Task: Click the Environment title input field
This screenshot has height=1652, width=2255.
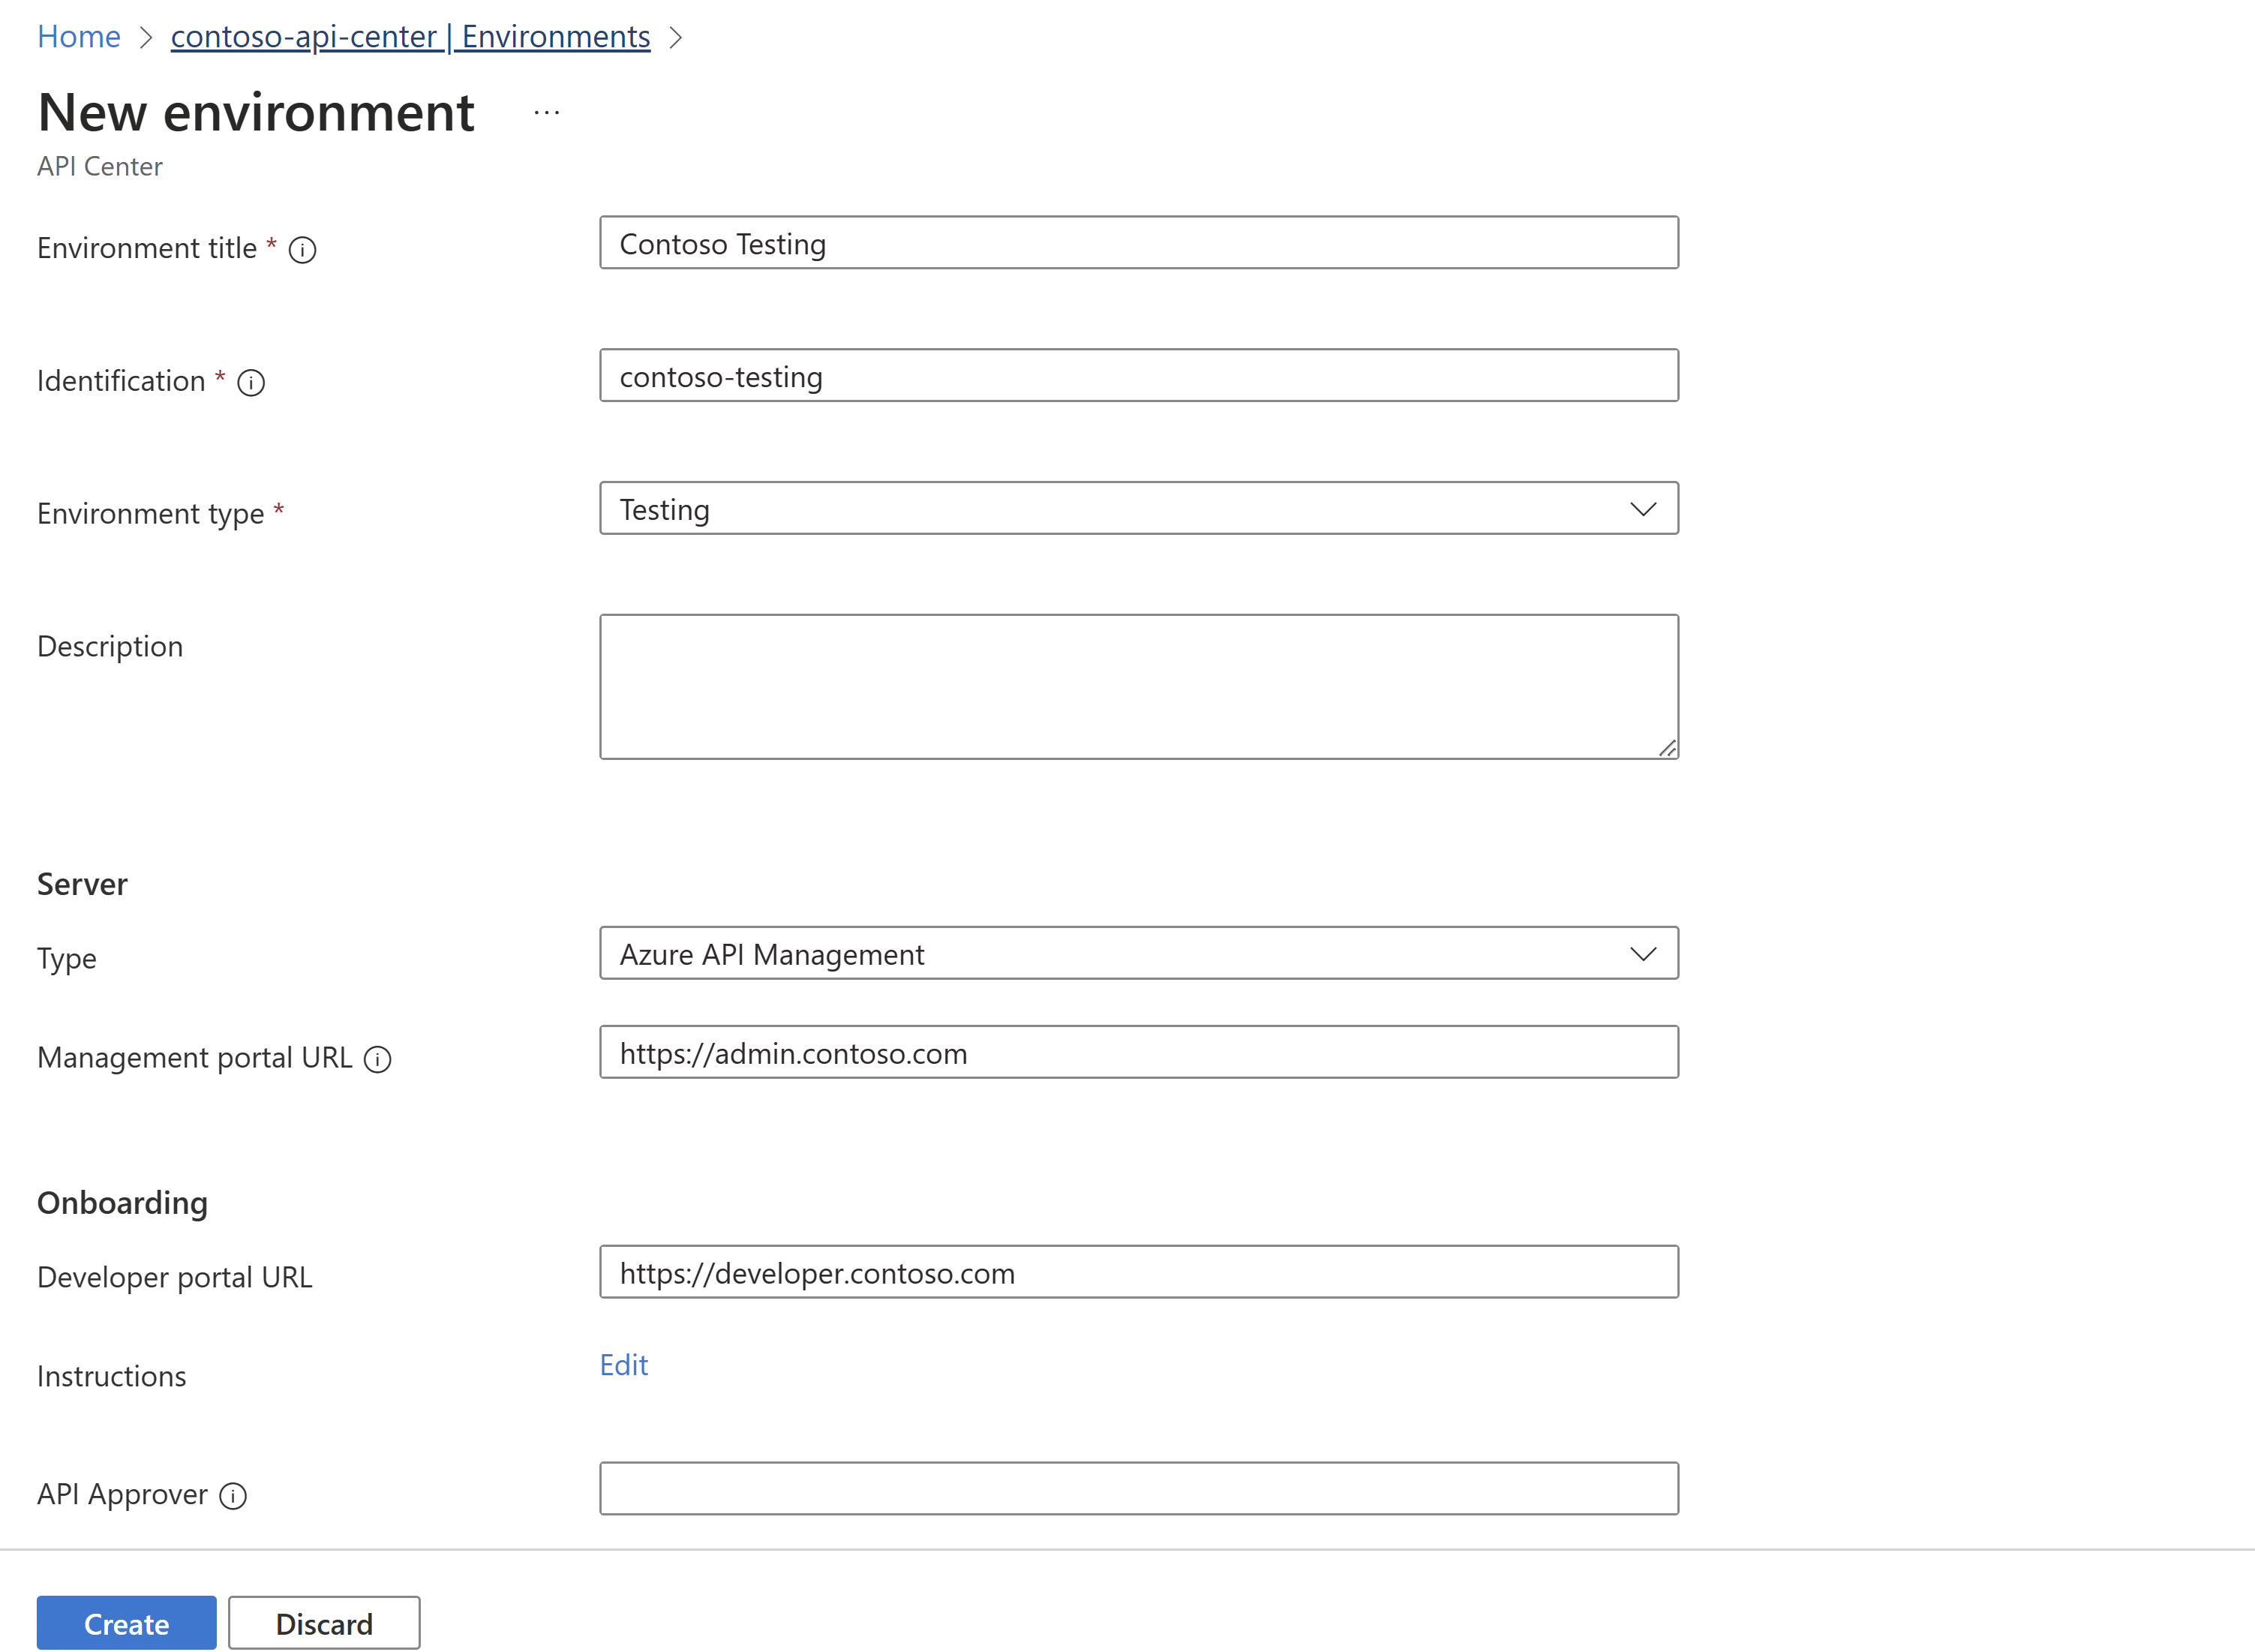Action: [x=1140, y=243]
